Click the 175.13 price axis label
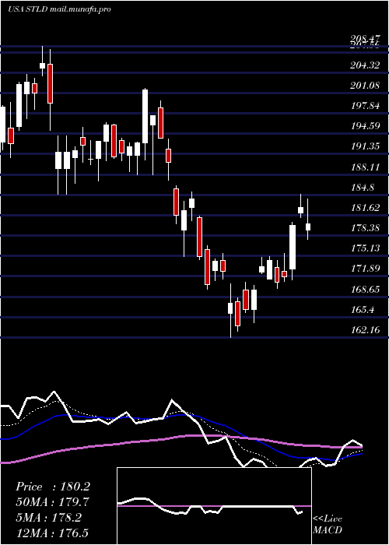Viewport: 389px width, 545px height. pyautogui.click(x=365, y=248)
